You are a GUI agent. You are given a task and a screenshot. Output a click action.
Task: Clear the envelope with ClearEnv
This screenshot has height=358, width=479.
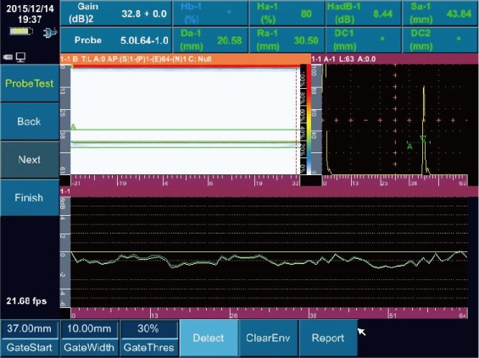(268, 338)
